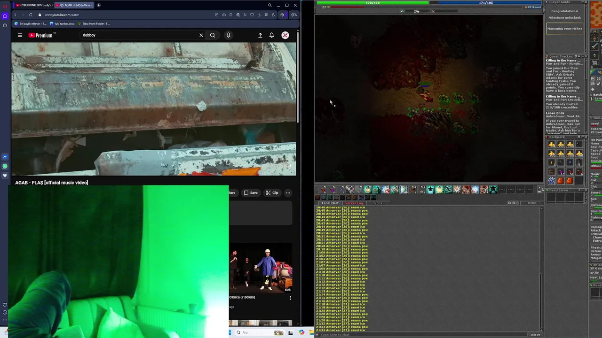Click the Clip button under video
This screenshot has width=602, height=338.
(x=272, y=192)
